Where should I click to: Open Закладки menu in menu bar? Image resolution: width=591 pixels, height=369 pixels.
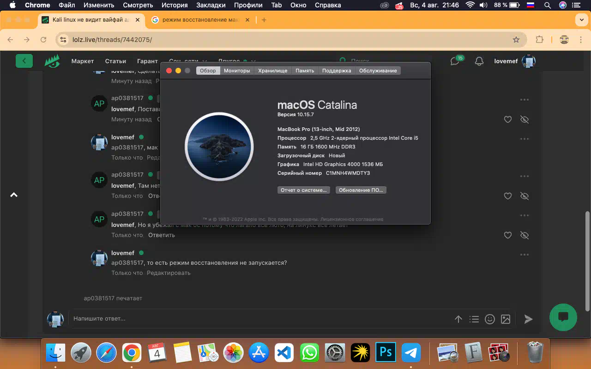pyautogui.click(x=211, y=5)
